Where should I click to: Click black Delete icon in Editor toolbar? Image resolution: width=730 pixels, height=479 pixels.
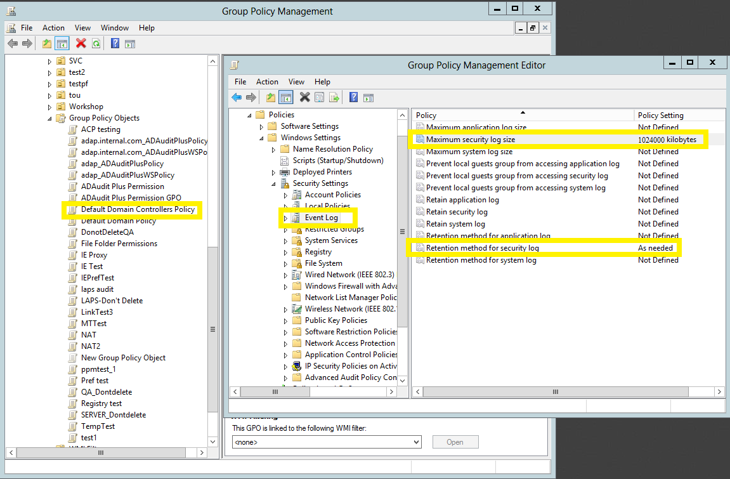[x=304, y=97]
